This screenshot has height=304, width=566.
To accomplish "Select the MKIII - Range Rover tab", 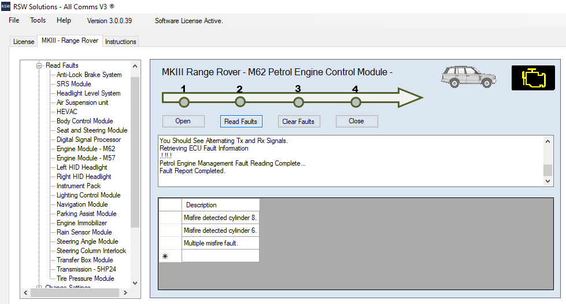I will click(x=70, y=41).
